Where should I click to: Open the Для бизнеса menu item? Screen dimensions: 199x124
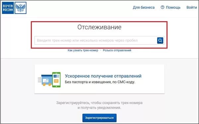coord(144,8)
